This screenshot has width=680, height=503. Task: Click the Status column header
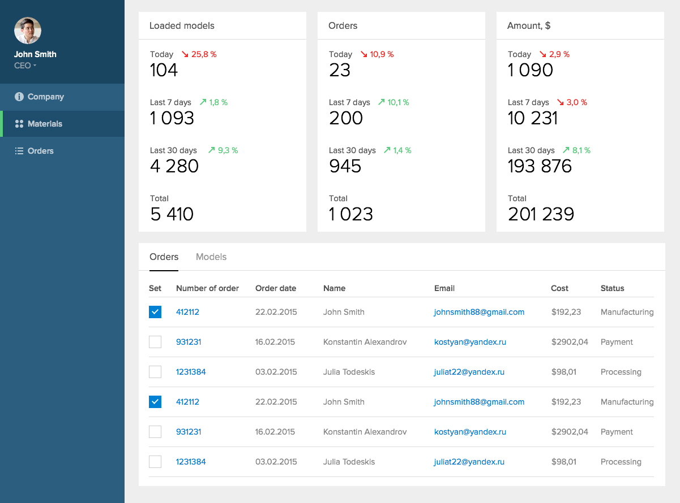tap(612, 288)
